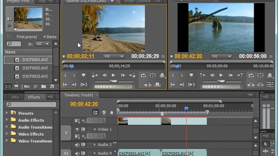The width and height of the screenshot is (278, 156).
Task: Play the Program monitor sequence
Action: [221, 75]
